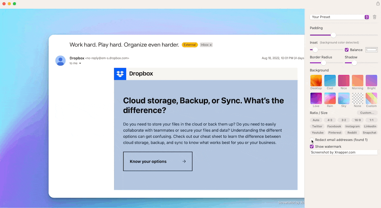
Task: Pick the Pinterest size preset
Action: pyautogui.click(x=335, y=133)
